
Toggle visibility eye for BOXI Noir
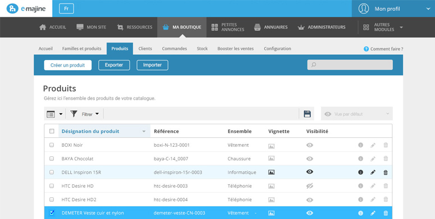(x=310, y=145)
